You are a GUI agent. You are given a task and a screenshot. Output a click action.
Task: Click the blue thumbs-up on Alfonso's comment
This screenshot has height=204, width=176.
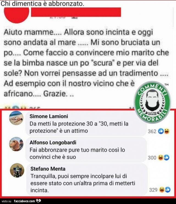(167, 158)
